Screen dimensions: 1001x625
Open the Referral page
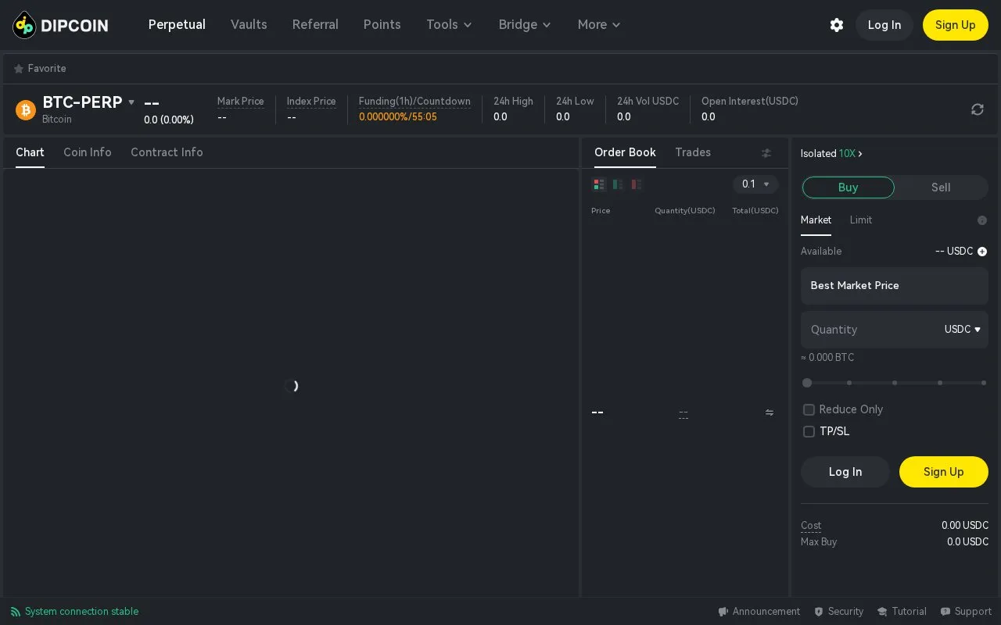pos(315,25)
